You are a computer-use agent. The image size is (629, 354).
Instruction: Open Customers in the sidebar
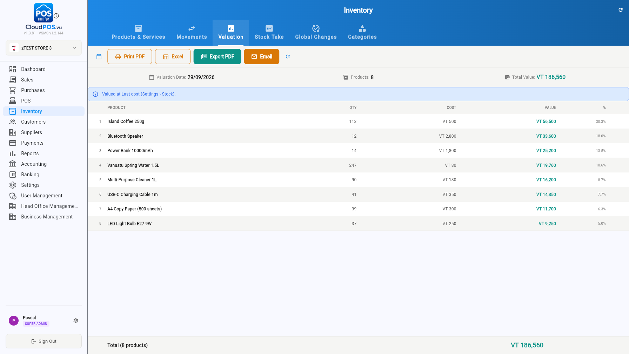(44, 122)
